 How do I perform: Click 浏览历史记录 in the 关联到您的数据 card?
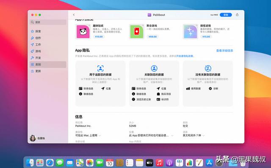pos(141,99)
